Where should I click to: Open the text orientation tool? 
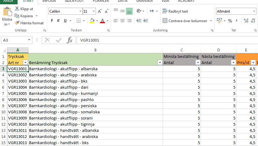click(139, 11)
